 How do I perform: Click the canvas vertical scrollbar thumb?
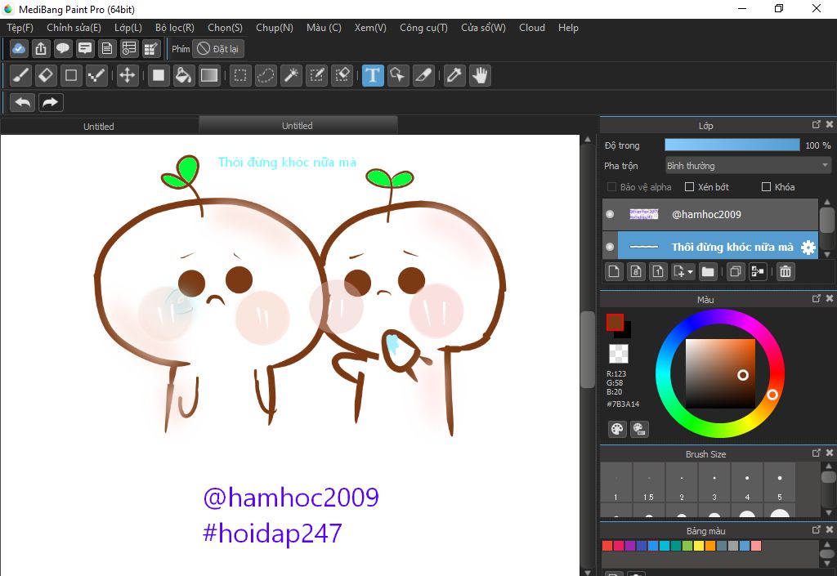[588, 350]
